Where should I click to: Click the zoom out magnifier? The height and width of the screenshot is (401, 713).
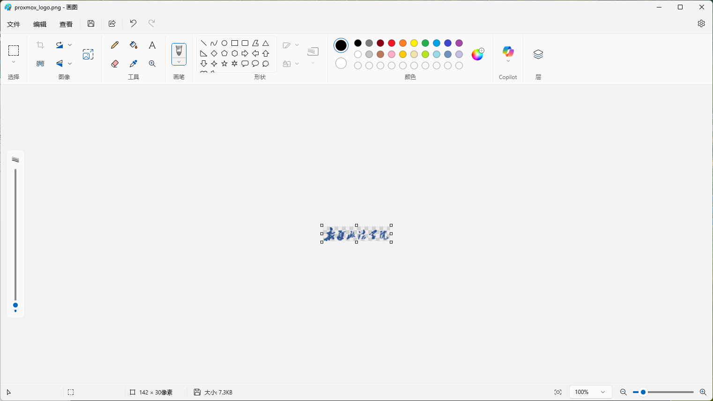623,392
